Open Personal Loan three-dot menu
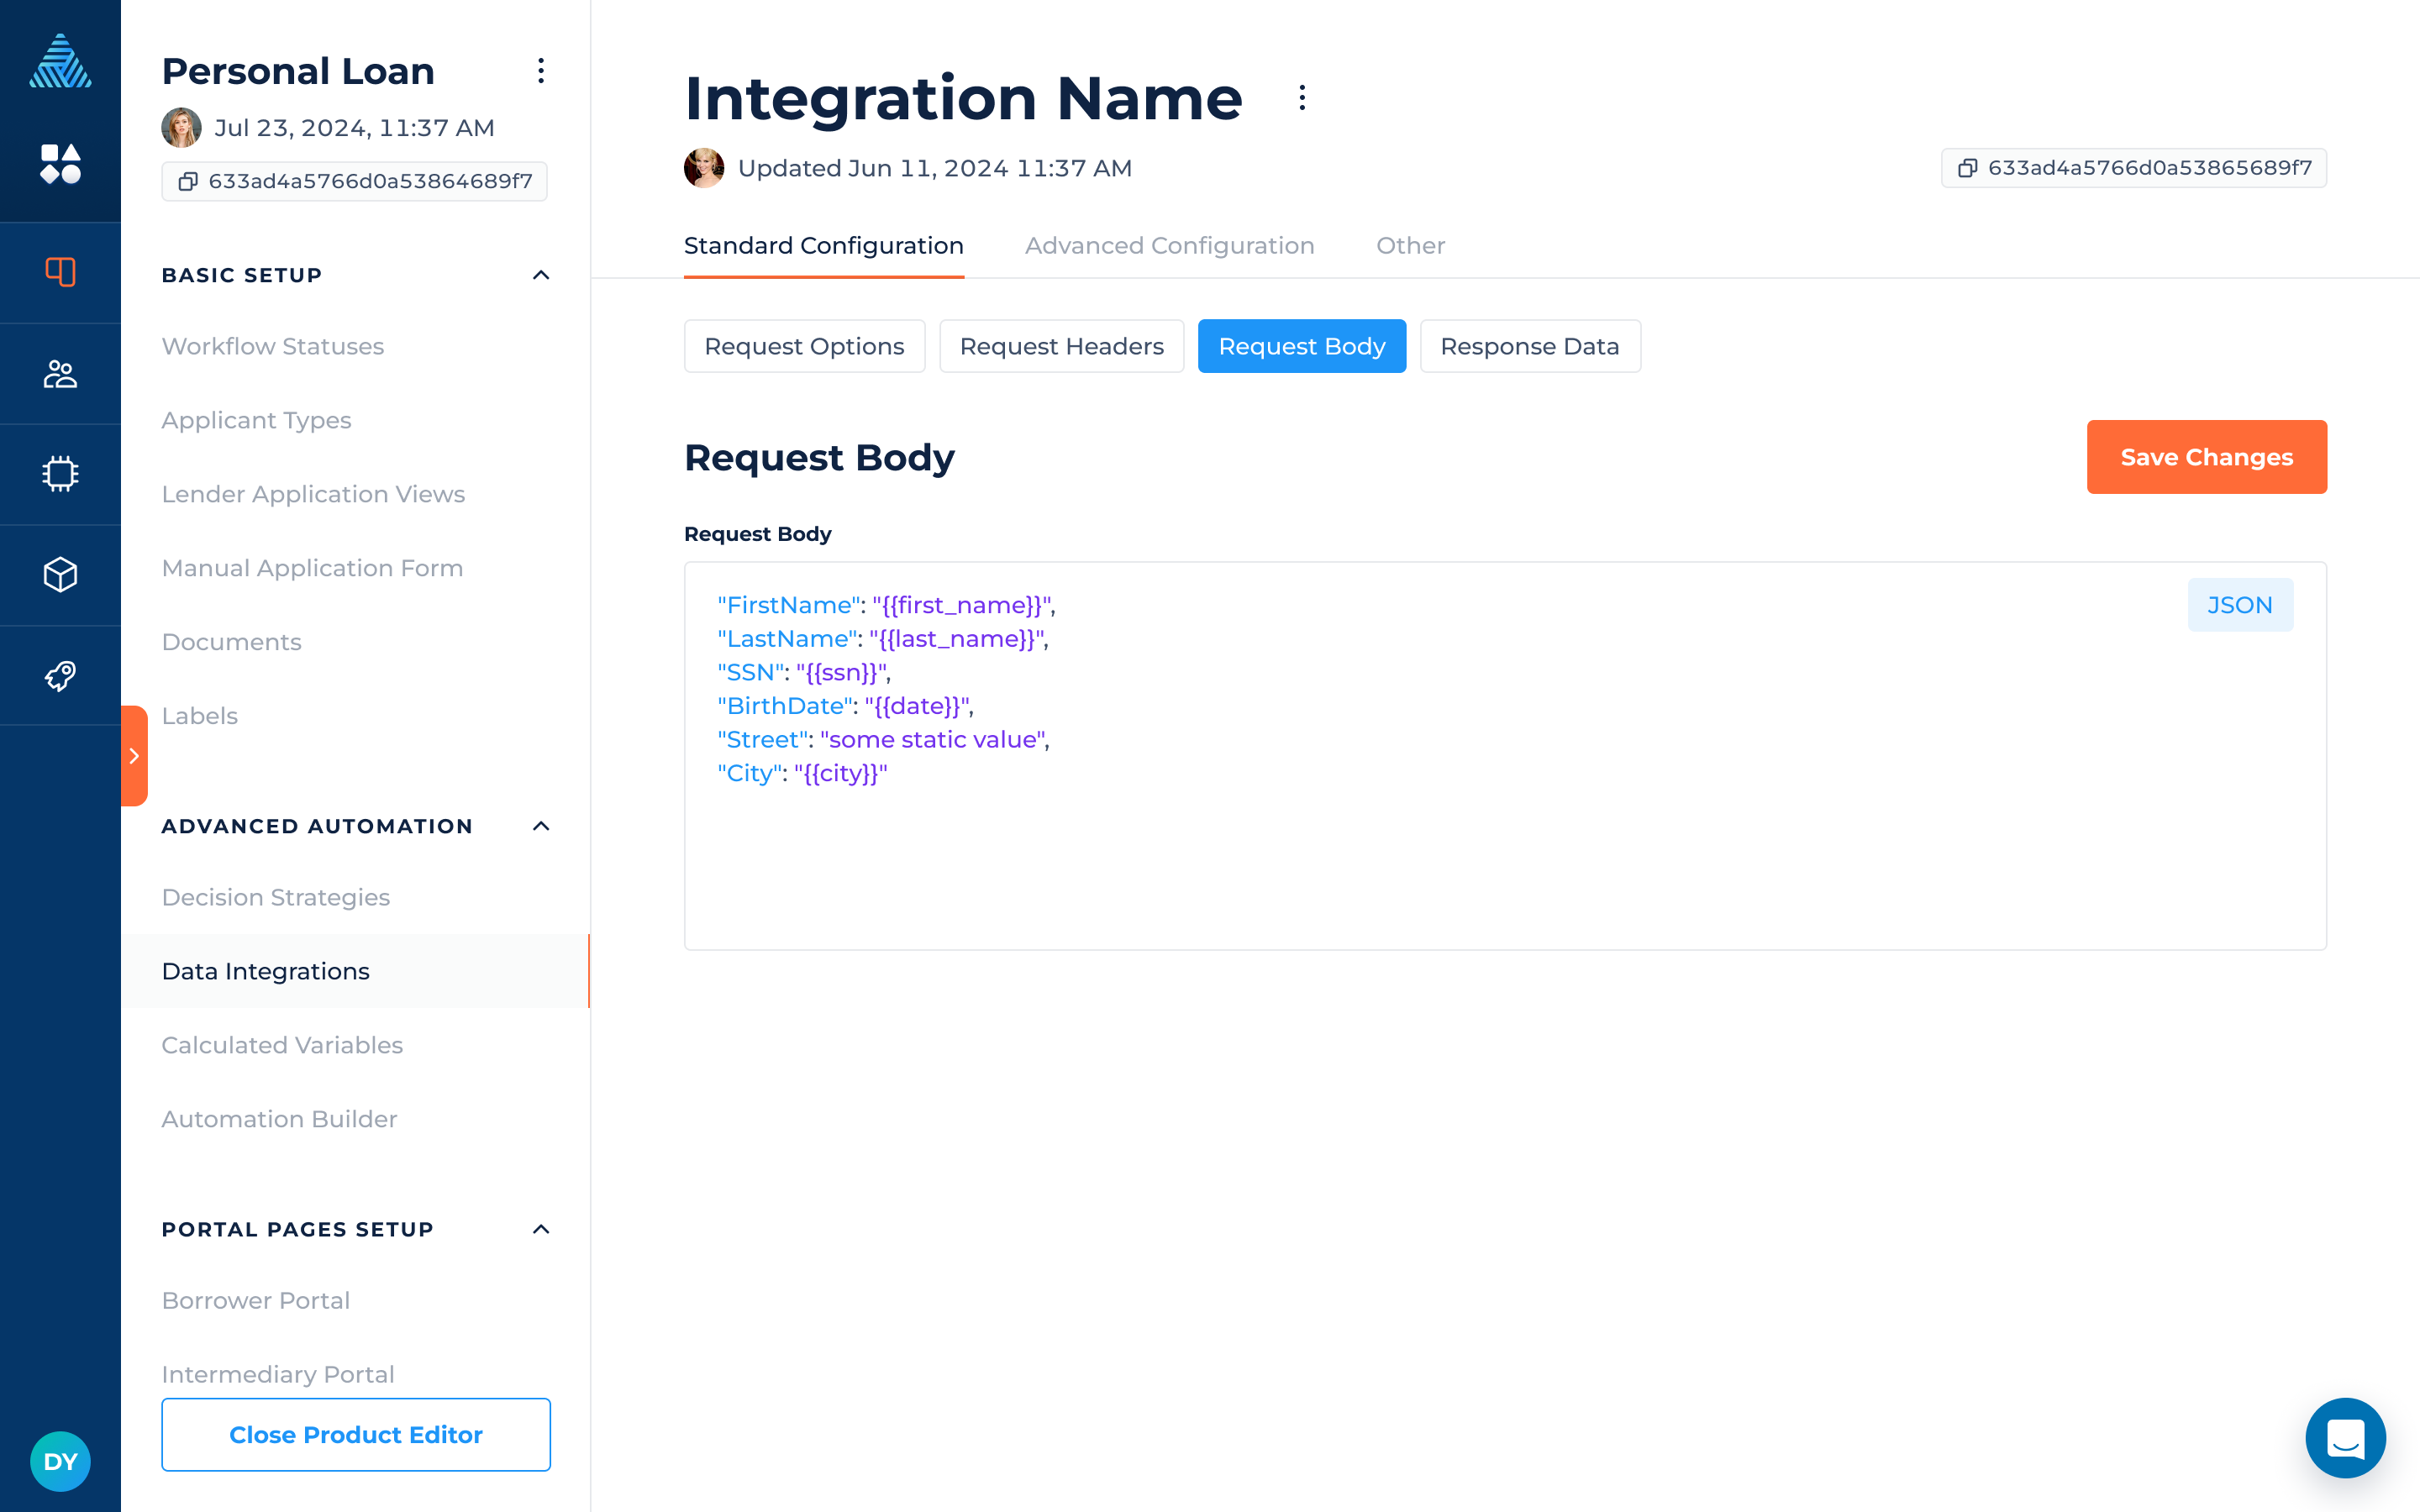 click(x=541, y=71)
